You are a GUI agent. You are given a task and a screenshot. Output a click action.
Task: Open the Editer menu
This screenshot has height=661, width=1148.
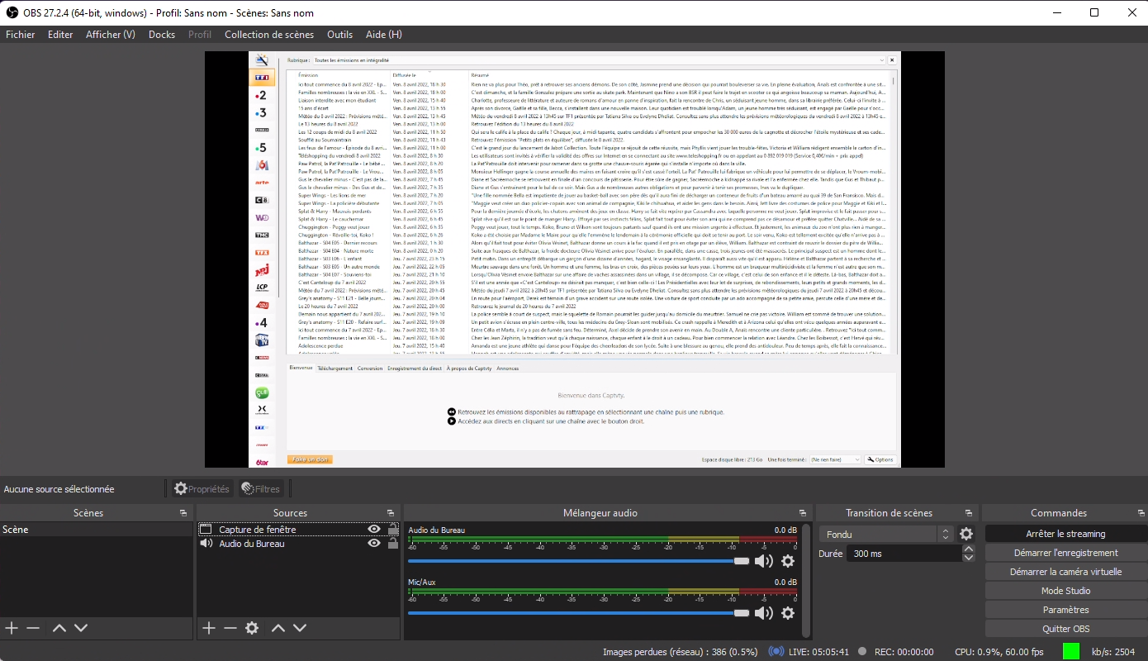[x=60, y=35]
